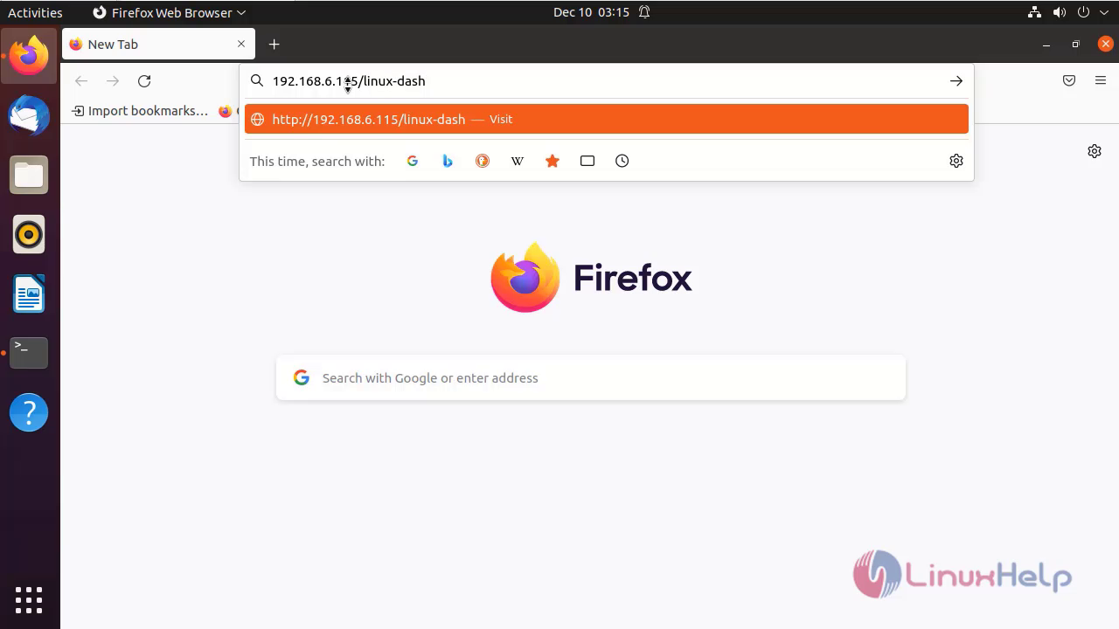Expand the system power menu
This screenshot has height=629, width=1119.
(1105, 12)
